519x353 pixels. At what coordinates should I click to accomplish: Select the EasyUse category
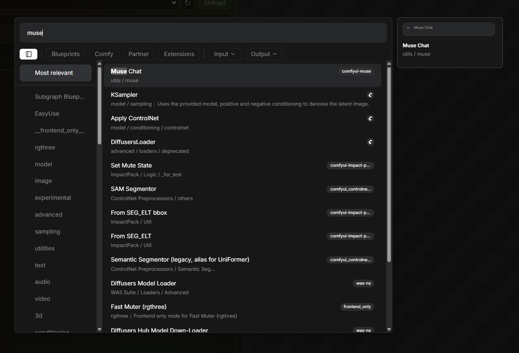[55, 114]
